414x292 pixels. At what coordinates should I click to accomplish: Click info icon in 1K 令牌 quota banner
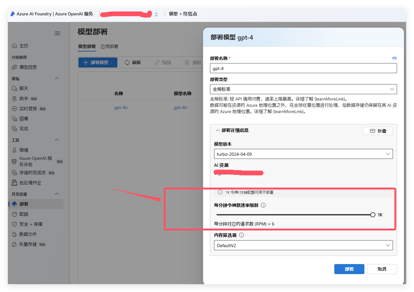[x=220, y=192]
